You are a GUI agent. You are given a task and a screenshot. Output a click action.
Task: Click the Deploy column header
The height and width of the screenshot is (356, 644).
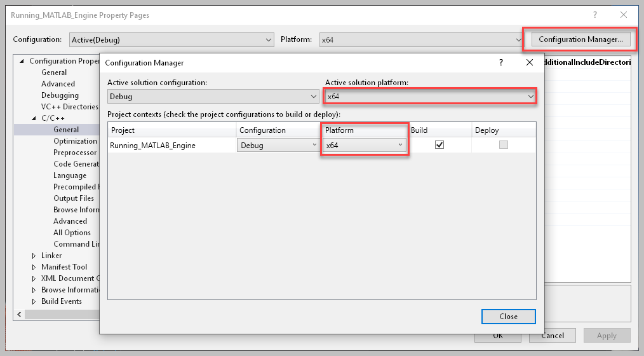tap(504, 130)
